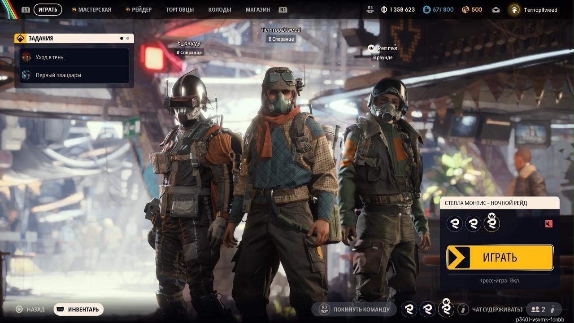Open the ИГРАТЬ tab in top navigation

point(48,9)
